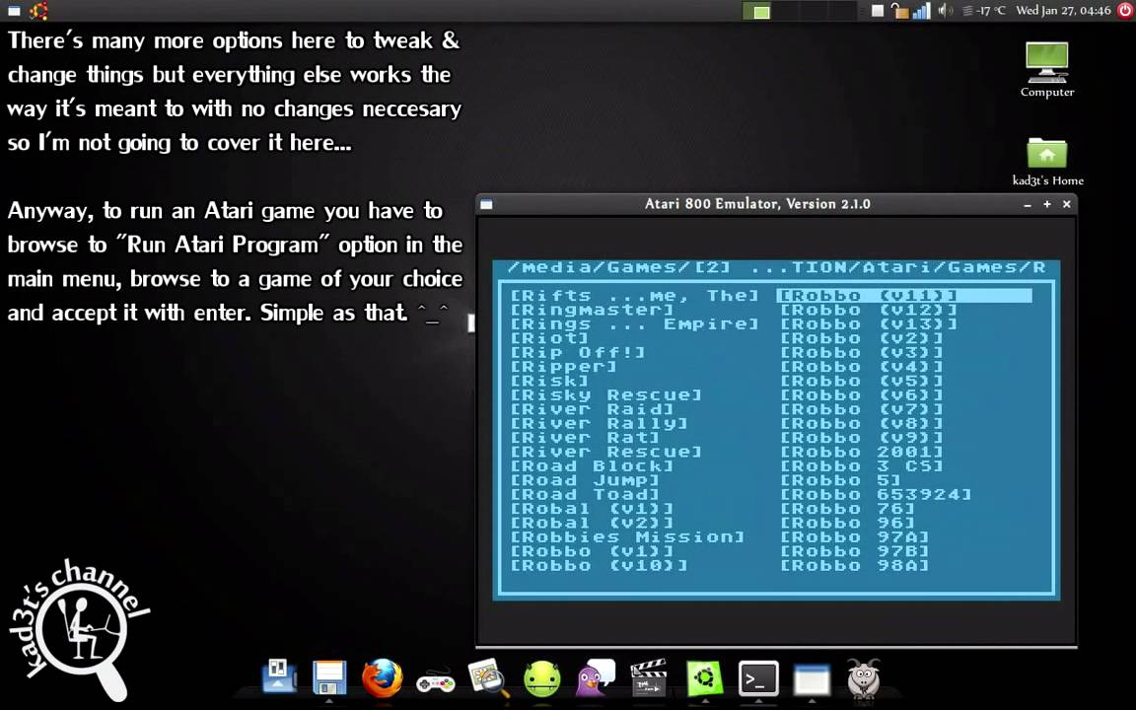Viewport: 1136px width, 710px height.
Task: Select [Robbo 76] in the file list
Action: [x=847, y=509]
